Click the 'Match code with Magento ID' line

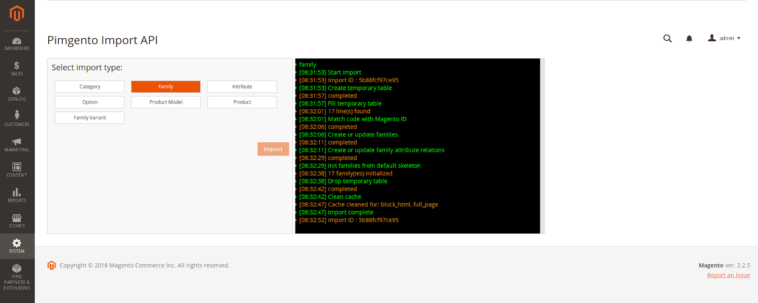(x=353, y=119)
